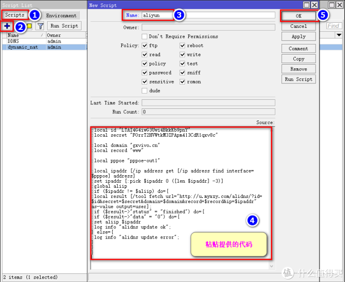Click the Name field containing aliyun
Screen dimensions: 345x282
[208, 15]
